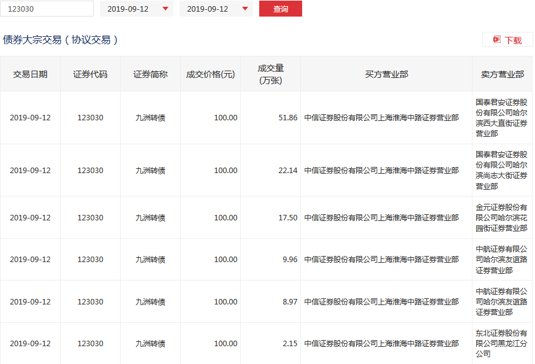Click the 卖方营业部 column header

502,74
